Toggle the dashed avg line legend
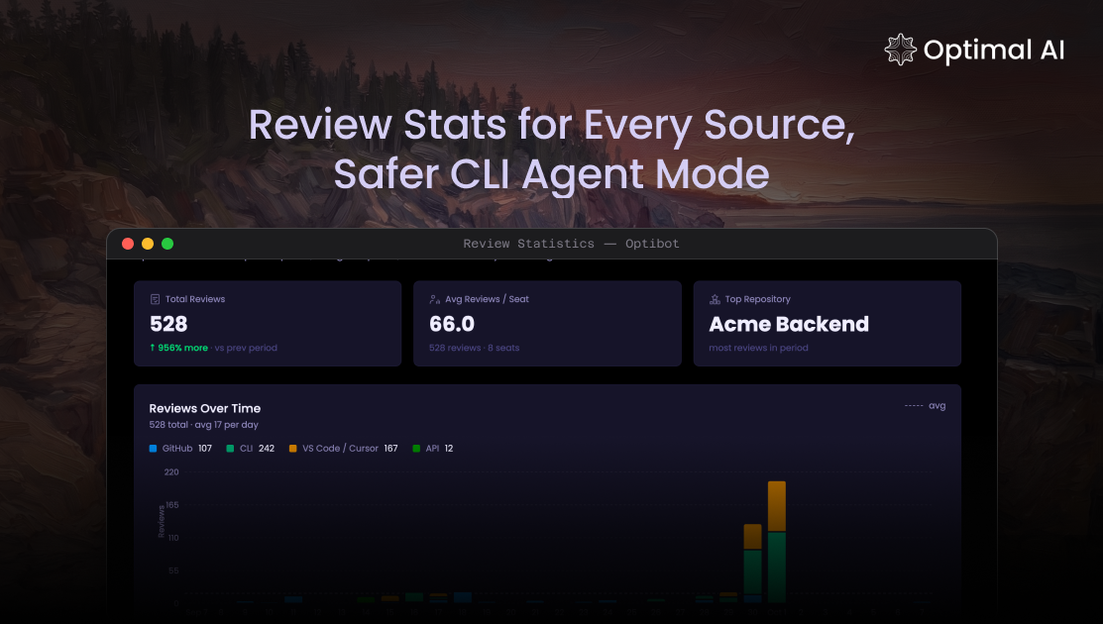Screen dimensions: 1103x624 point(925,406)
